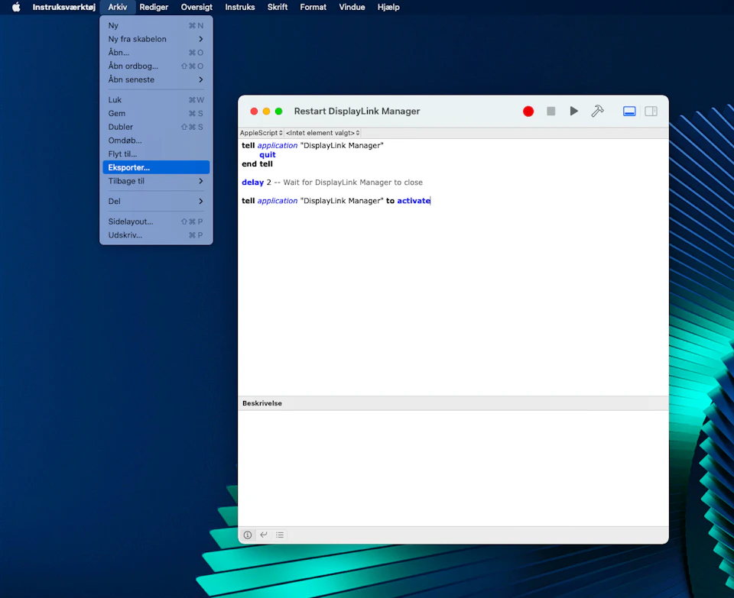Show the result reply arrow icon
The height and width of the screenshot is (598, 734).
point(264,535)
